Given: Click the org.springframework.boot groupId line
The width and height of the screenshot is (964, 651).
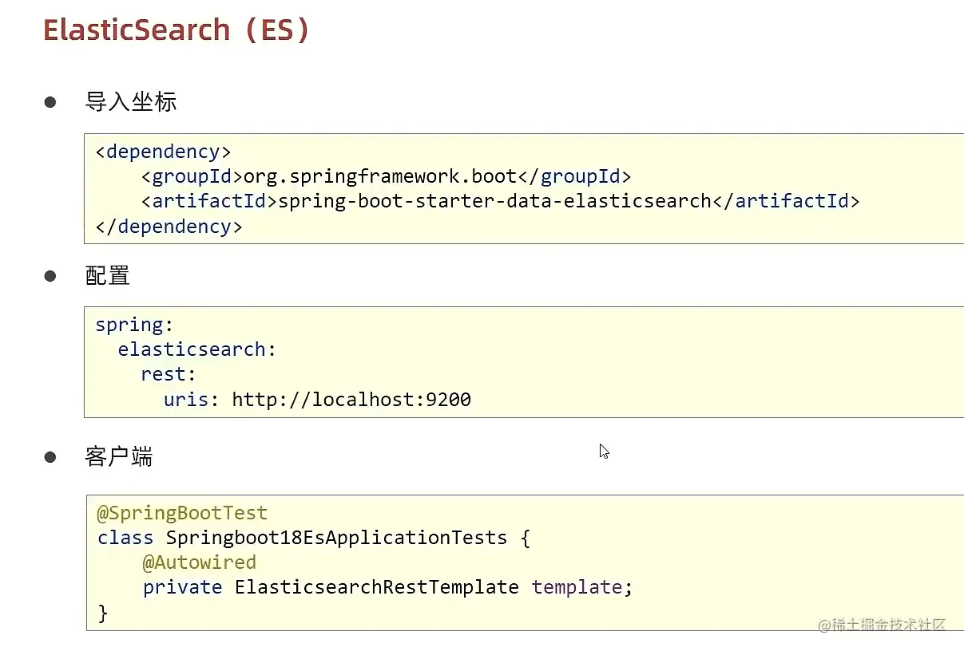Looking at the screenshot, I should click(386, 176).
